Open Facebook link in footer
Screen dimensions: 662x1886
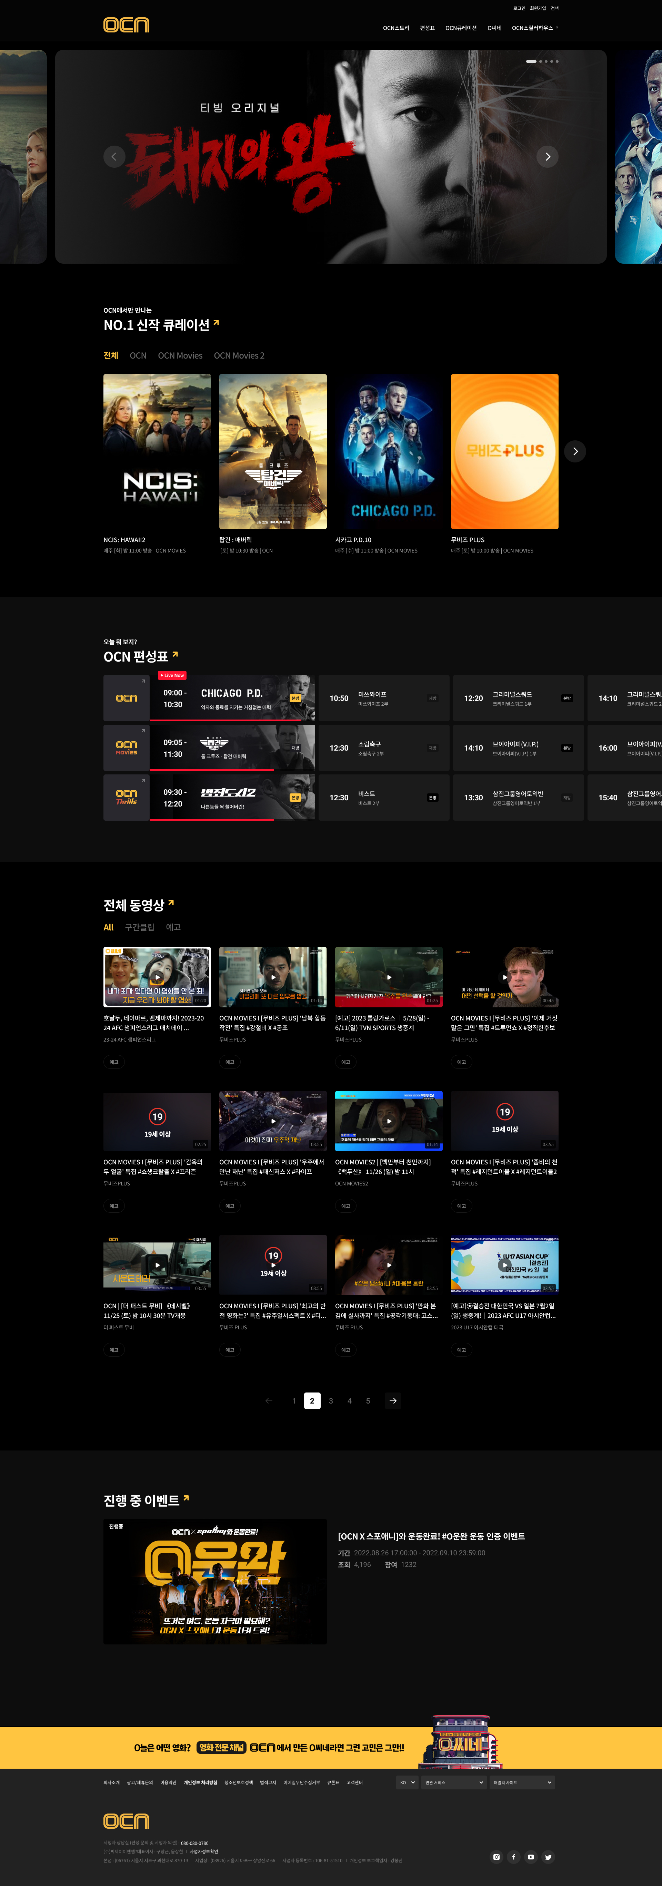pyautogui.click(x=513, y=1856)
